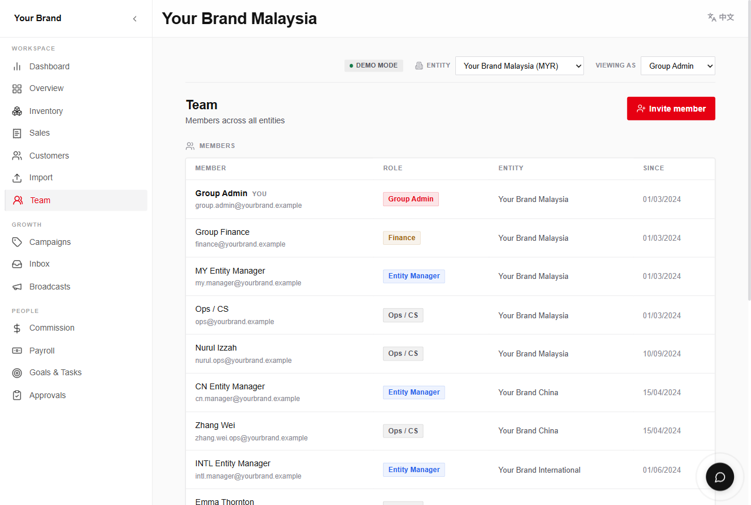This screenshot has width=751, height=505.
Task: Click INTL Entity Manager's role badge
Action: coord(414,470)
